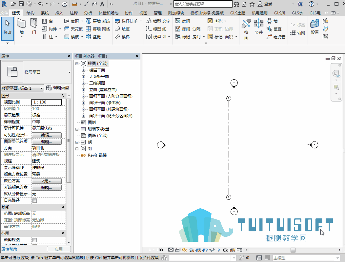Click the Open folder icon in quick access toolbar
345x262 pixels.
pyautogui.click(x=13, y=4)
